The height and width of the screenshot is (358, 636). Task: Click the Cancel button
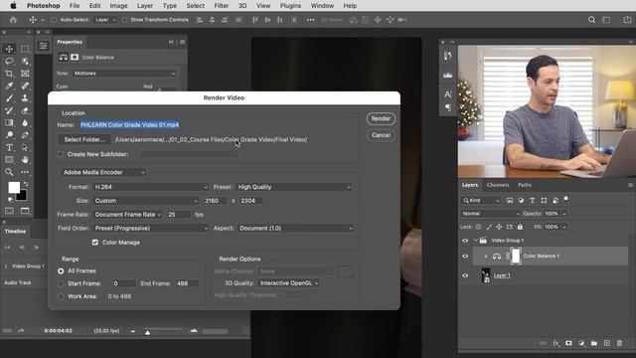(381, 135)
